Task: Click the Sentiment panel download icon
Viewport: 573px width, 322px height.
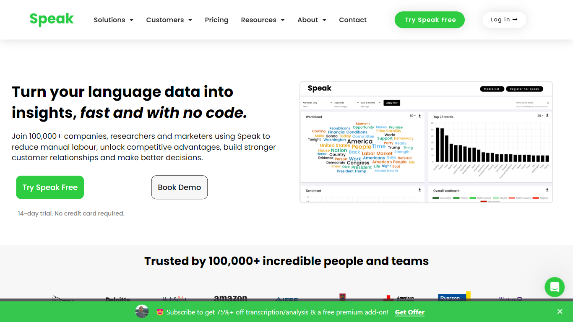Action: tap(419, 190)
